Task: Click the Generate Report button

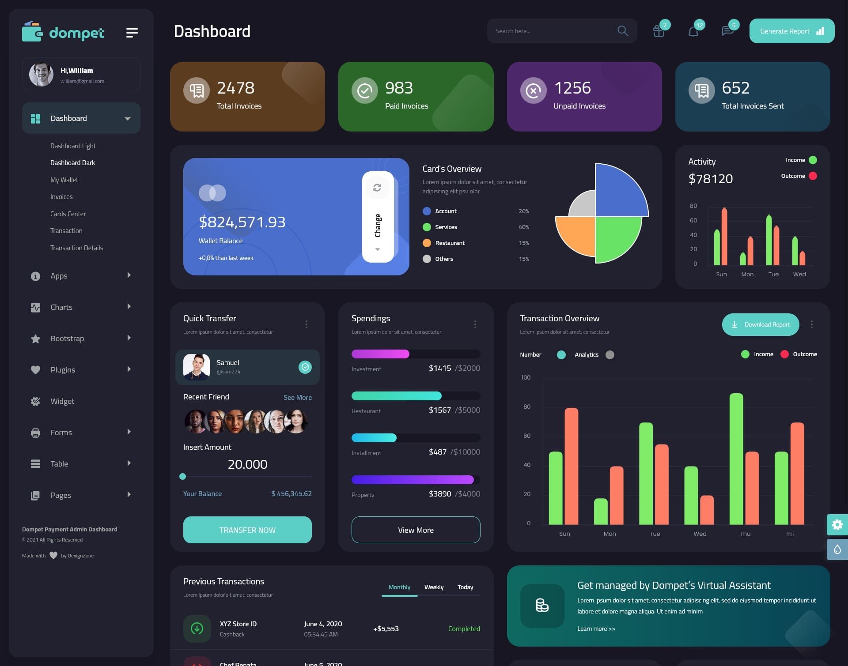Action: coord(791,30)
